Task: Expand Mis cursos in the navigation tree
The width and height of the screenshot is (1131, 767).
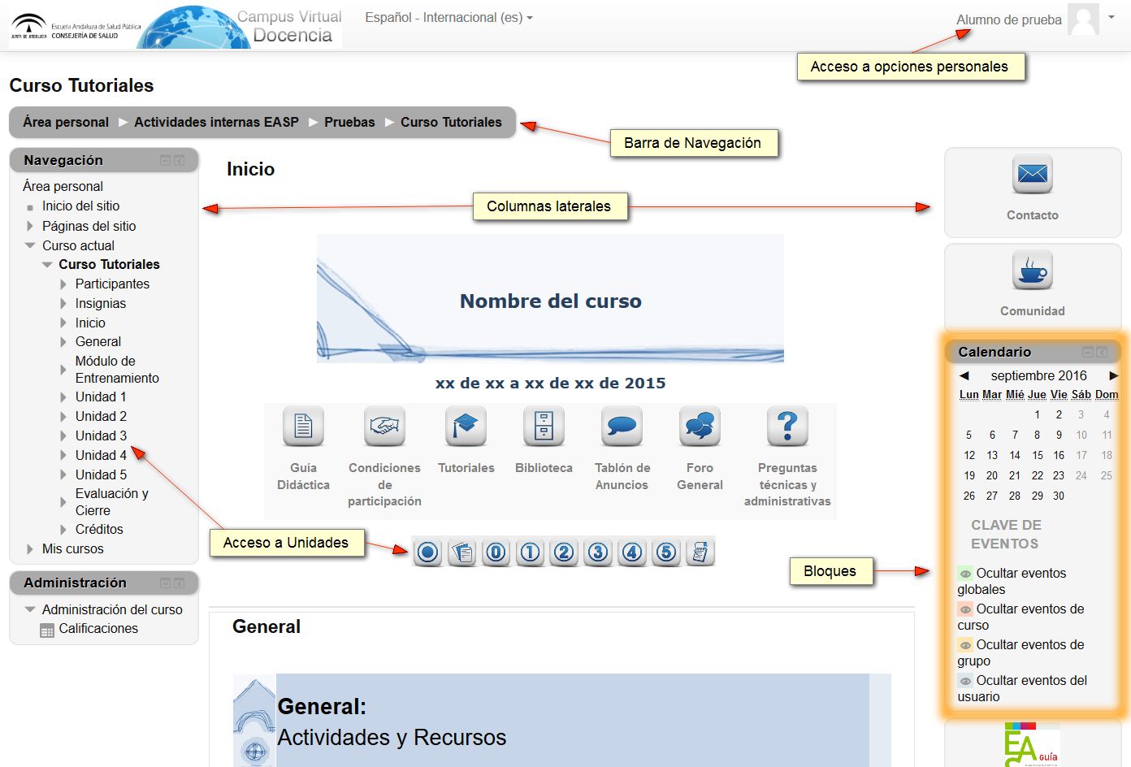Action: pos(31,549)
